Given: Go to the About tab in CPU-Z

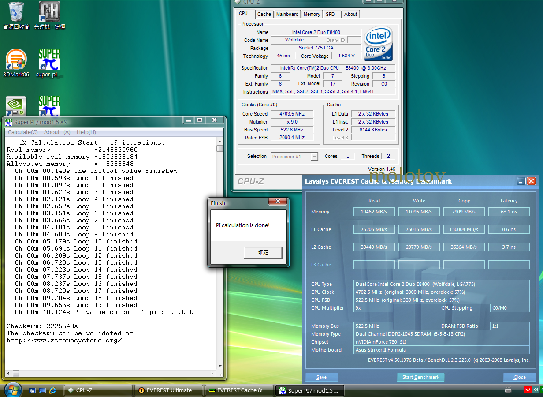Looking at the screenshot, I should click(x=351, y=14).
